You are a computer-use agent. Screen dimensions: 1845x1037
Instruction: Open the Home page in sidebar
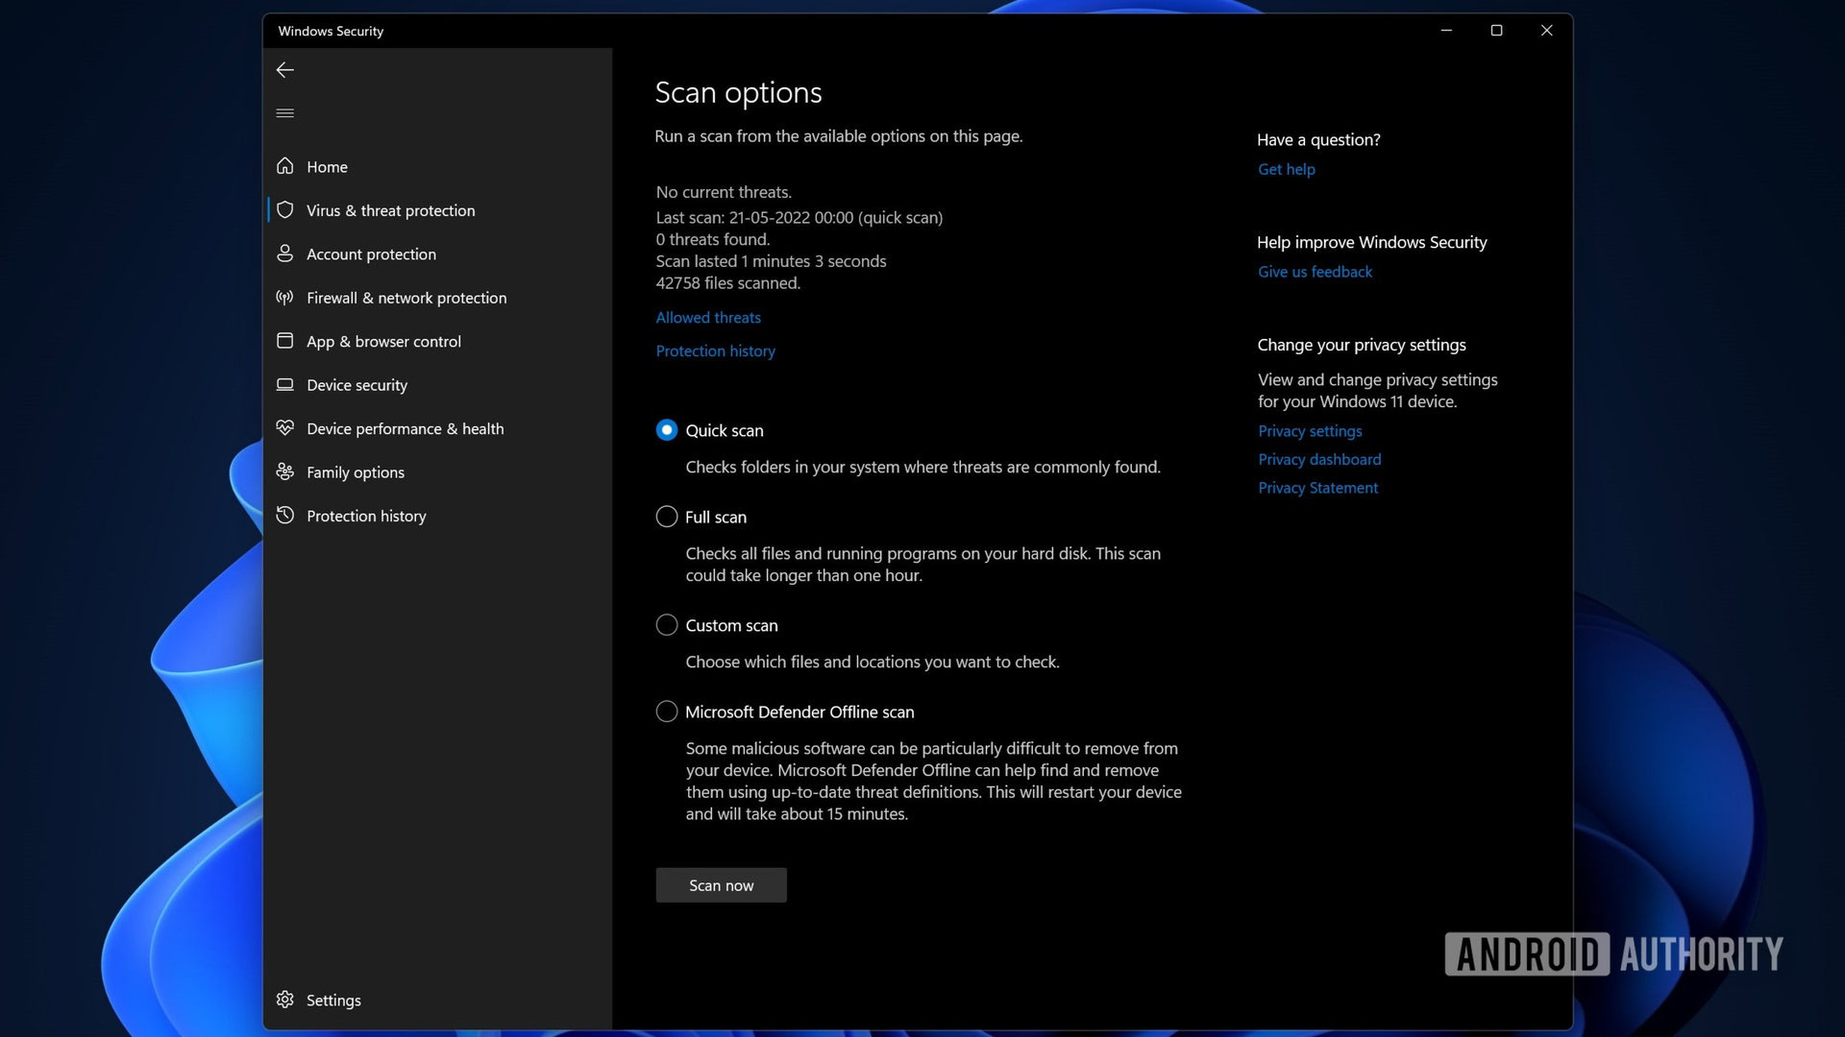tap(327, 167)
